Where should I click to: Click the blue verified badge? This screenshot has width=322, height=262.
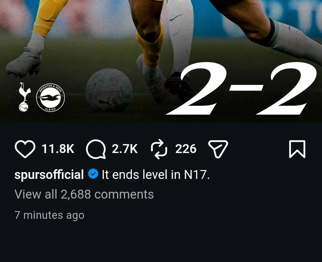click(93, 174)
